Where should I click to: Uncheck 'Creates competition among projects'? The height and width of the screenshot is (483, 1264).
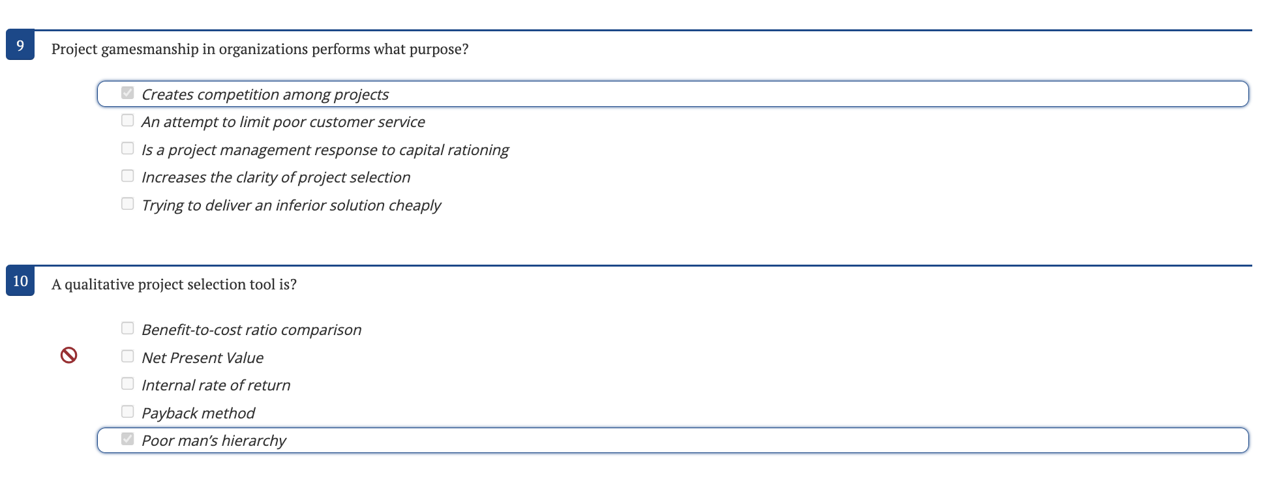pos(127,93)
